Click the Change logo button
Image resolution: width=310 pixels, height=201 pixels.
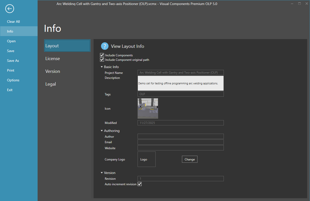[x=189, y=159]
